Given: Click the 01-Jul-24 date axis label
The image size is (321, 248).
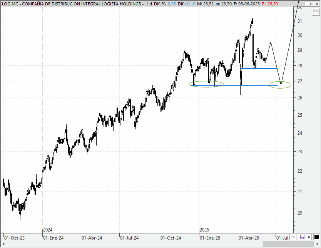Looking at the screenshot, I should point(129,238).
